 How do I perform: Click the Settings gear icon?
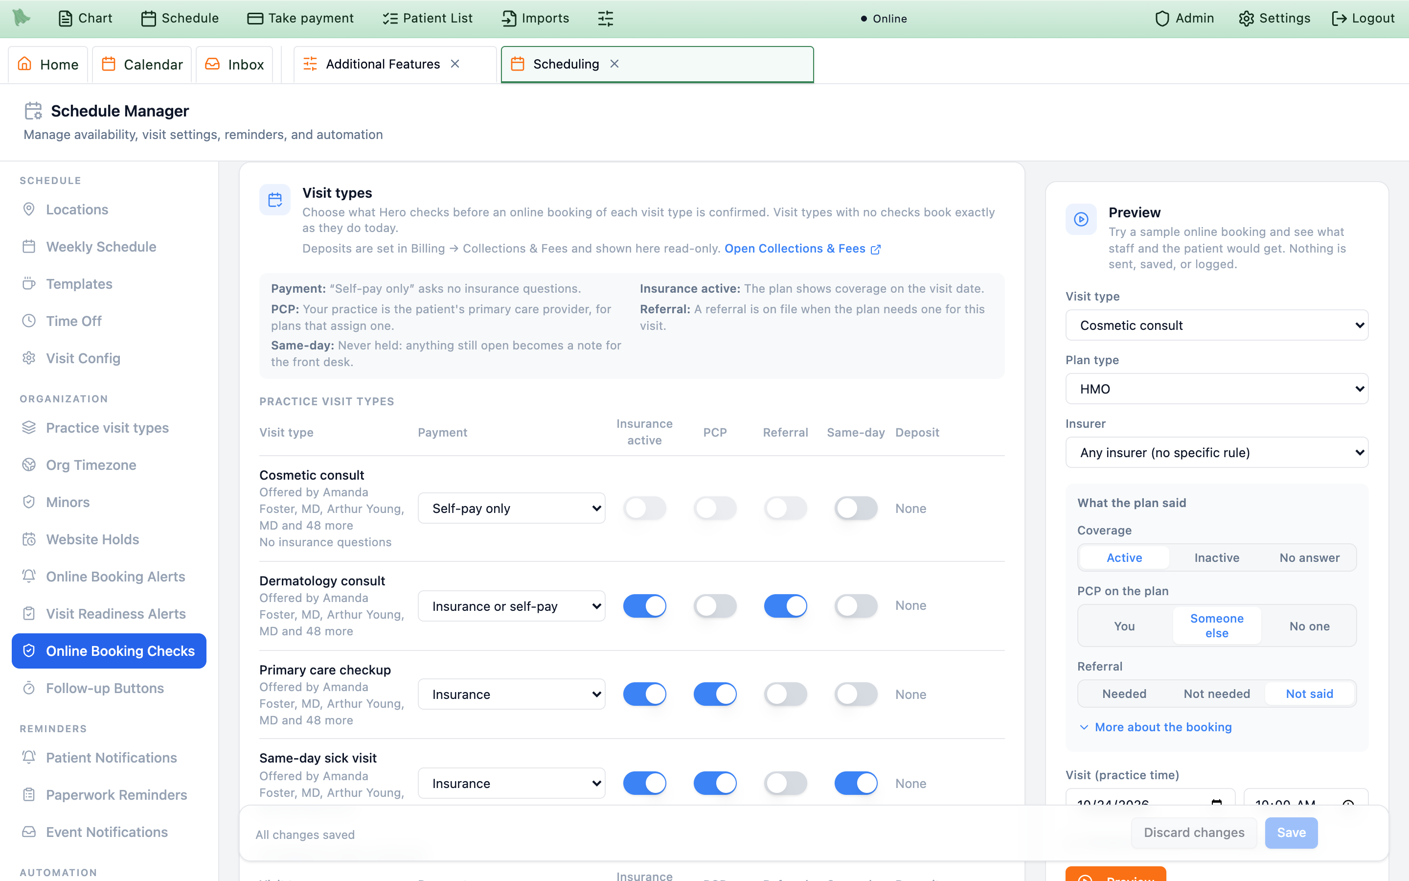click(x=1246, y=18)
